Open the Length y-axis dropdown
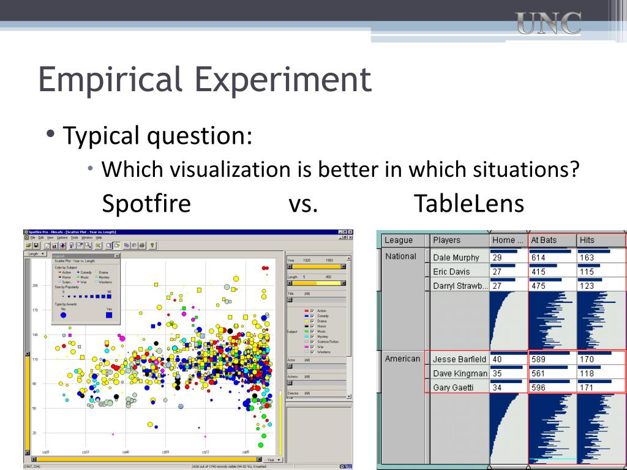This screenshot has height=470, width=627. coord(35,254)
